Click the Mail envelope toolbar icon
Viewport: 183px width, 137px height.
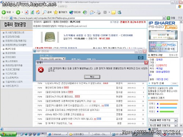[x=92, y=12]
